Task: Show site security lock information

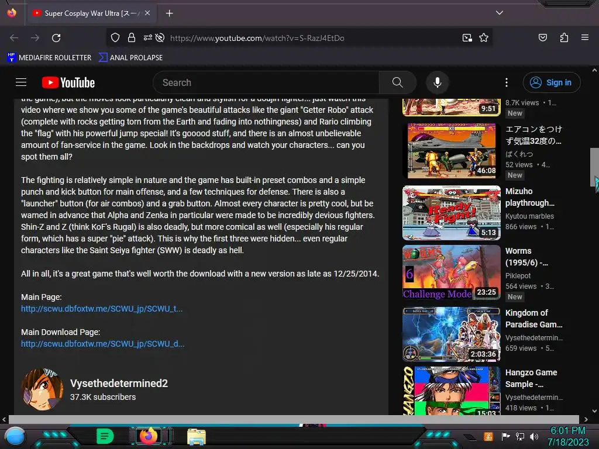Action: pos(132,37)
